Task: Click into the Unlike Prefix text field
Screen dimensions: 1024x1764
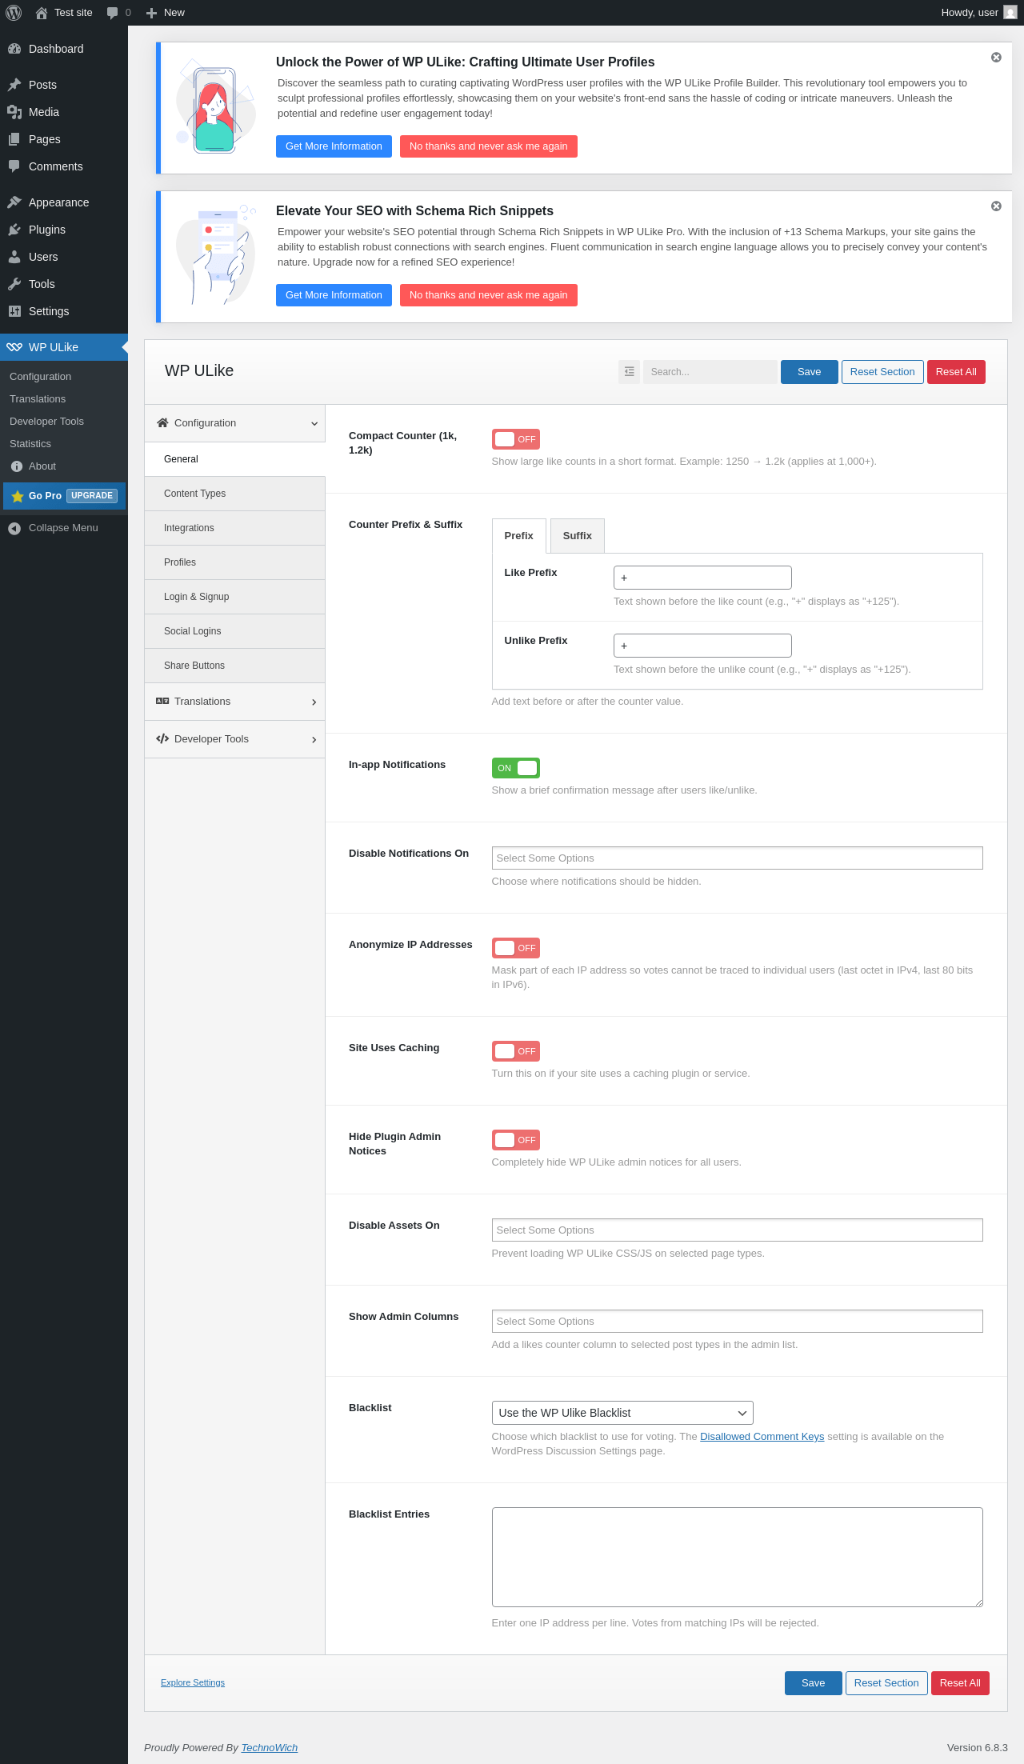Action: (702, 646)
